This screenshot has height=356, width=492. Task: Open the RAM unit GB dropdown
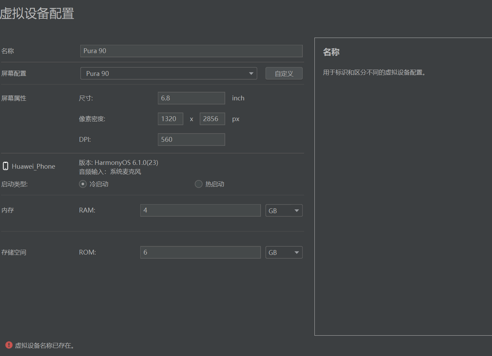tap(284, 210)
